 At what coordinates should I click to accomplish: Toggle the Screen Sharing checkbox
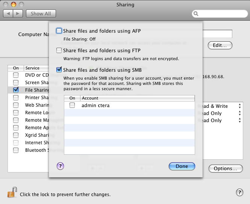pyautogui.click(x=16, y=82)
